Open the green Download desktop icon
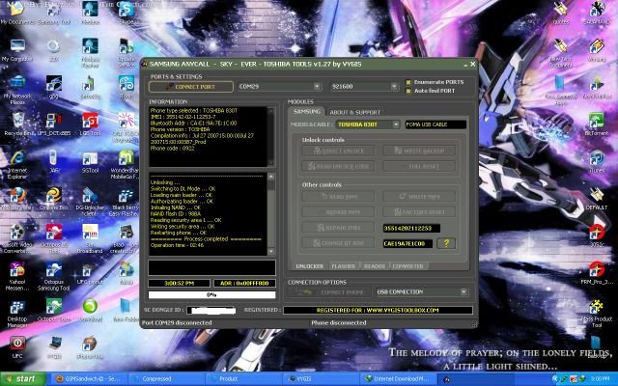Viewport: 618px width, 386px height. (x=90, y=311)
